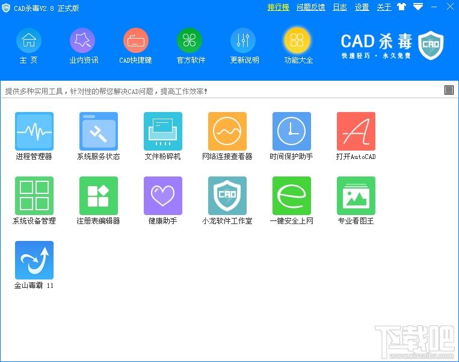The height and width of the screenshot is (362, 459).
Task: Open the 排行榜 ranking link
Action: pos(278,7)
